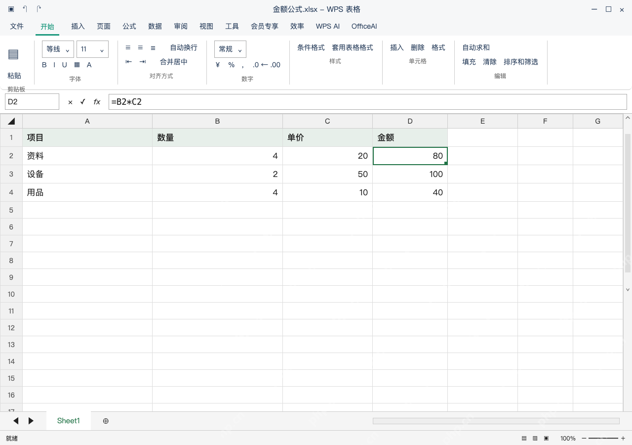This screenshot has width=632, height=445.
Task: Switch to the 数据 ribbon tab
Action: (x=155, y=26)
